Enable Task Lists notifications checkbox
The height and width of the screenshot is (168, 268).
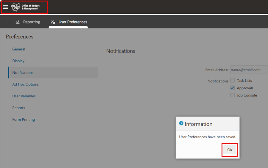(232, 80)
